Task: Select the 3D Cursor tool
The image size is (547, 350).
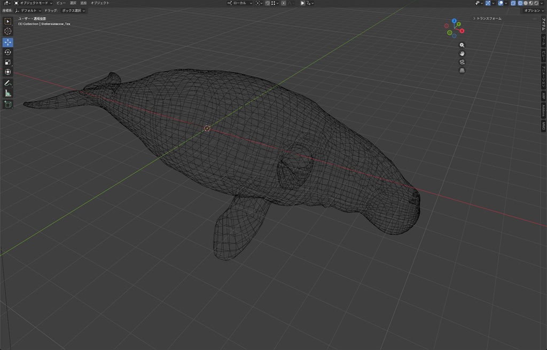Action: (x=7, y=31)
